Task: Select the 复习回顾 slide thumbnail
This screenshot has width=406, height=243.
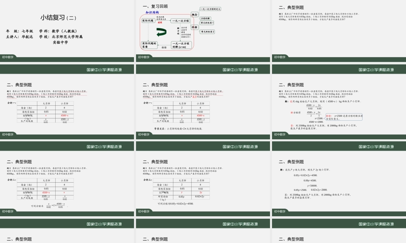Action: tap(203, 28)
